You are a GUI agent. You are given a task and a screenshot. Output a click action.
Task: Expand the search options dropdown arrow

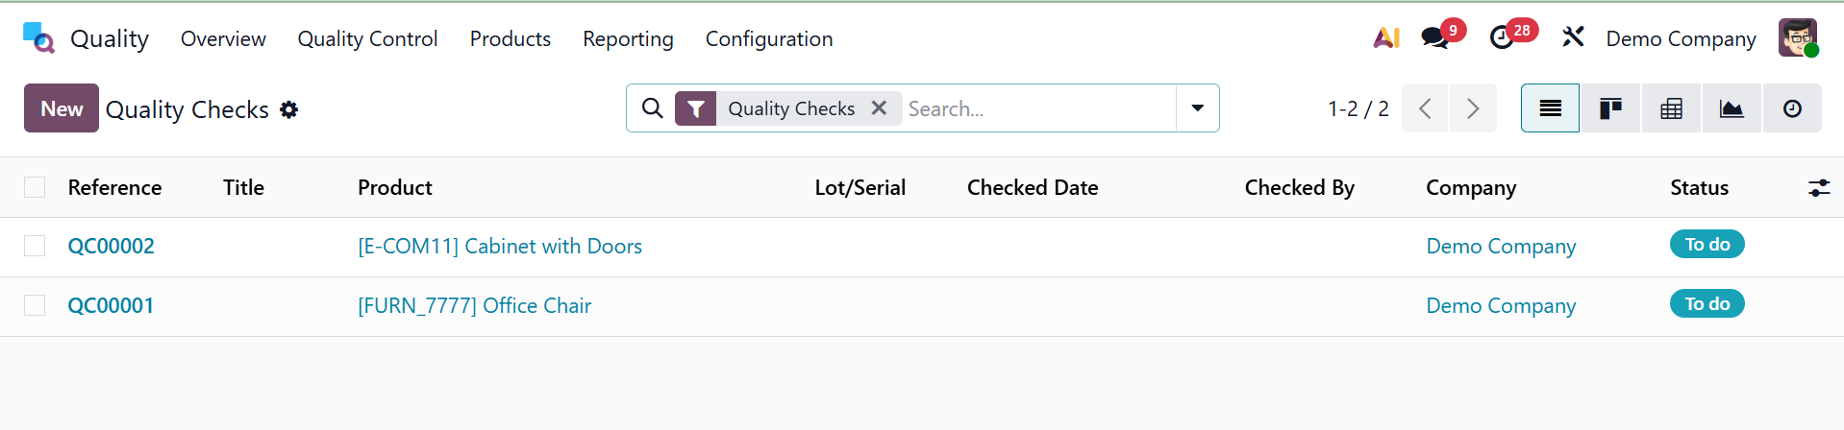tap(1197, 108)
